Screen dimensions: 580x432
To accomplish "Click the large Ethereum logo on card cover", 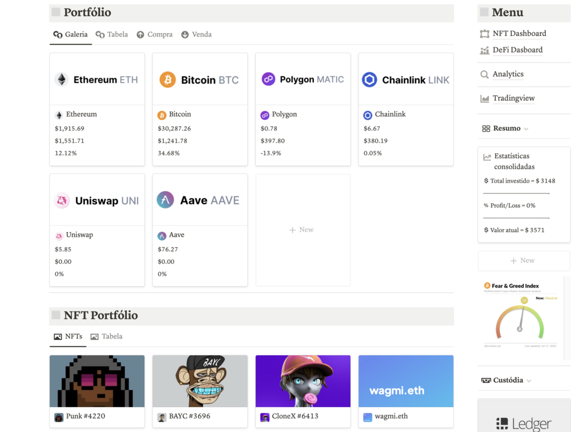I will tap(61, 80).
